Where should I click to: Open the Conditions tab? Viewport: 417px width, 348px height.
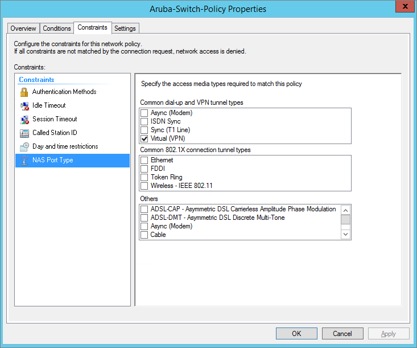pyautogui.click(x=57, y=28)
